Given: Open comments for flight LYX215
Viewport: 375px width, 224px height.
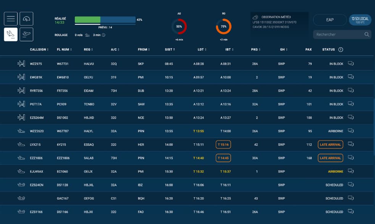Looking at the screenshot, I should click(351, 144).
